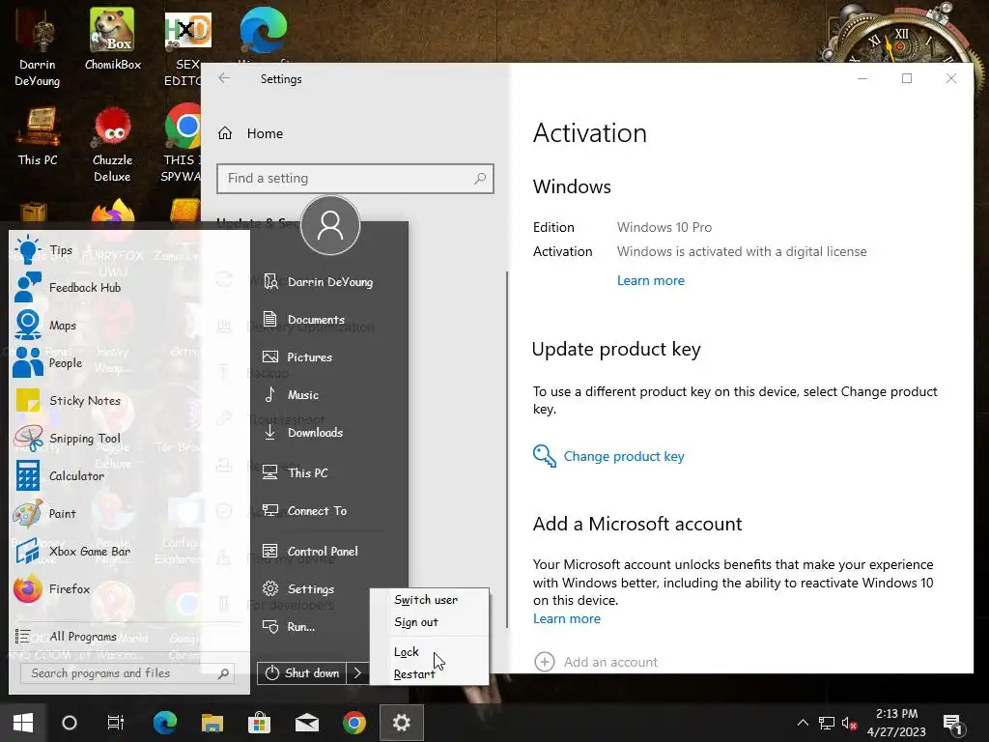Image resolution: width=989 pixels, height=742 pixels.
Task: Open Learn more under Add a Microsoft account
Action: click(566, 619)
